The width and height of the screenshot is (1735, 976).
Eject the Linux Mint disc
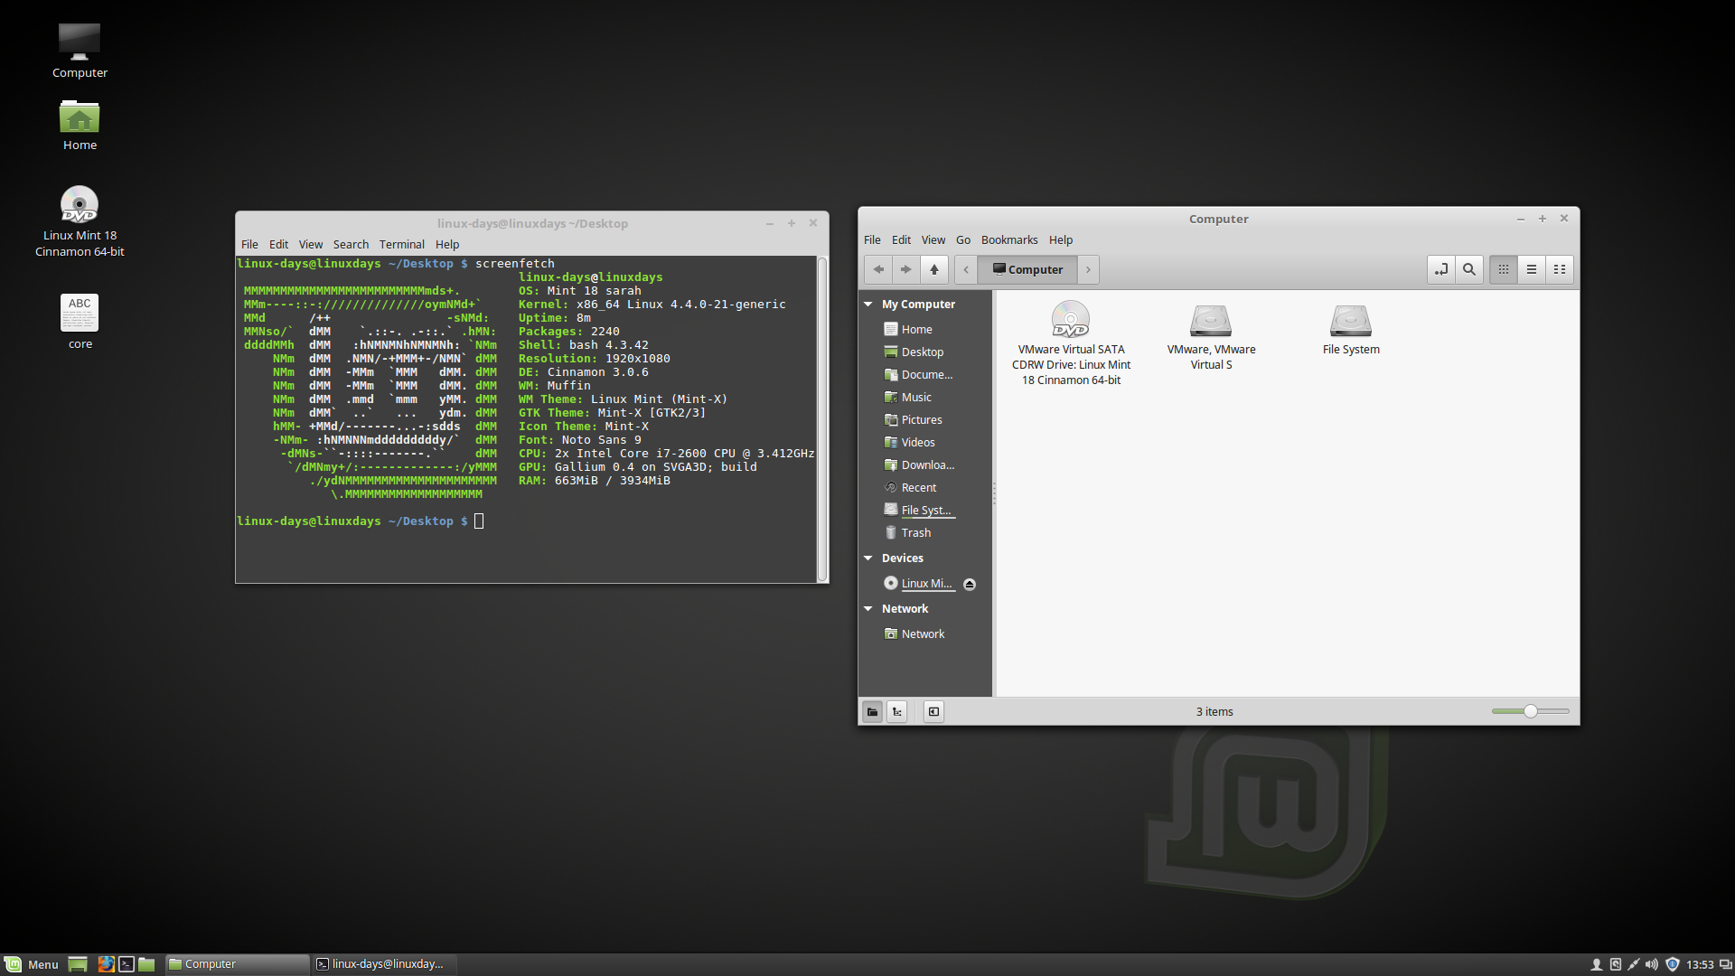click(x=970, y=585)
